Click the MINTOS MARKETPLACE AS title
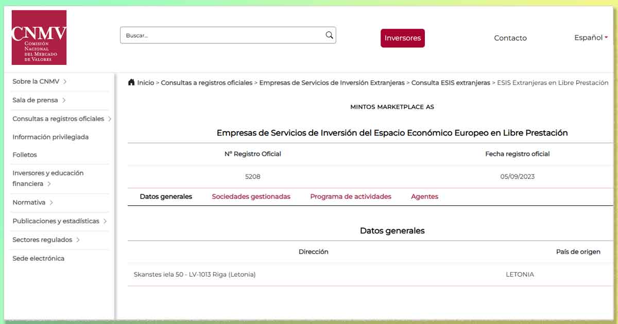 click(x=392, y=107)
